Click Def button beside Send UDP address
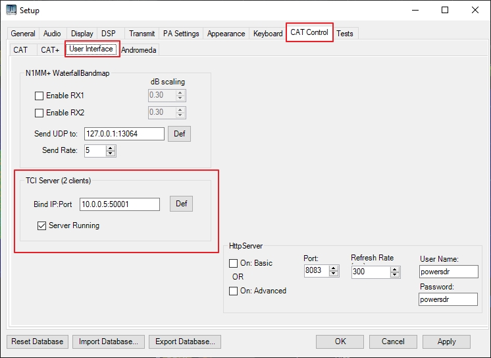This screenshot has width=491, height=358. tap(179, 134)
